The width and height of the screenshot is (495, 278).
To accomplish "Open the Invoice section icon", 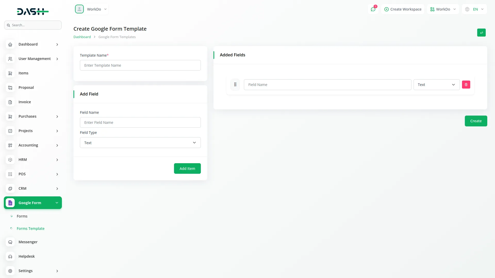I will (x=10, y=102).
